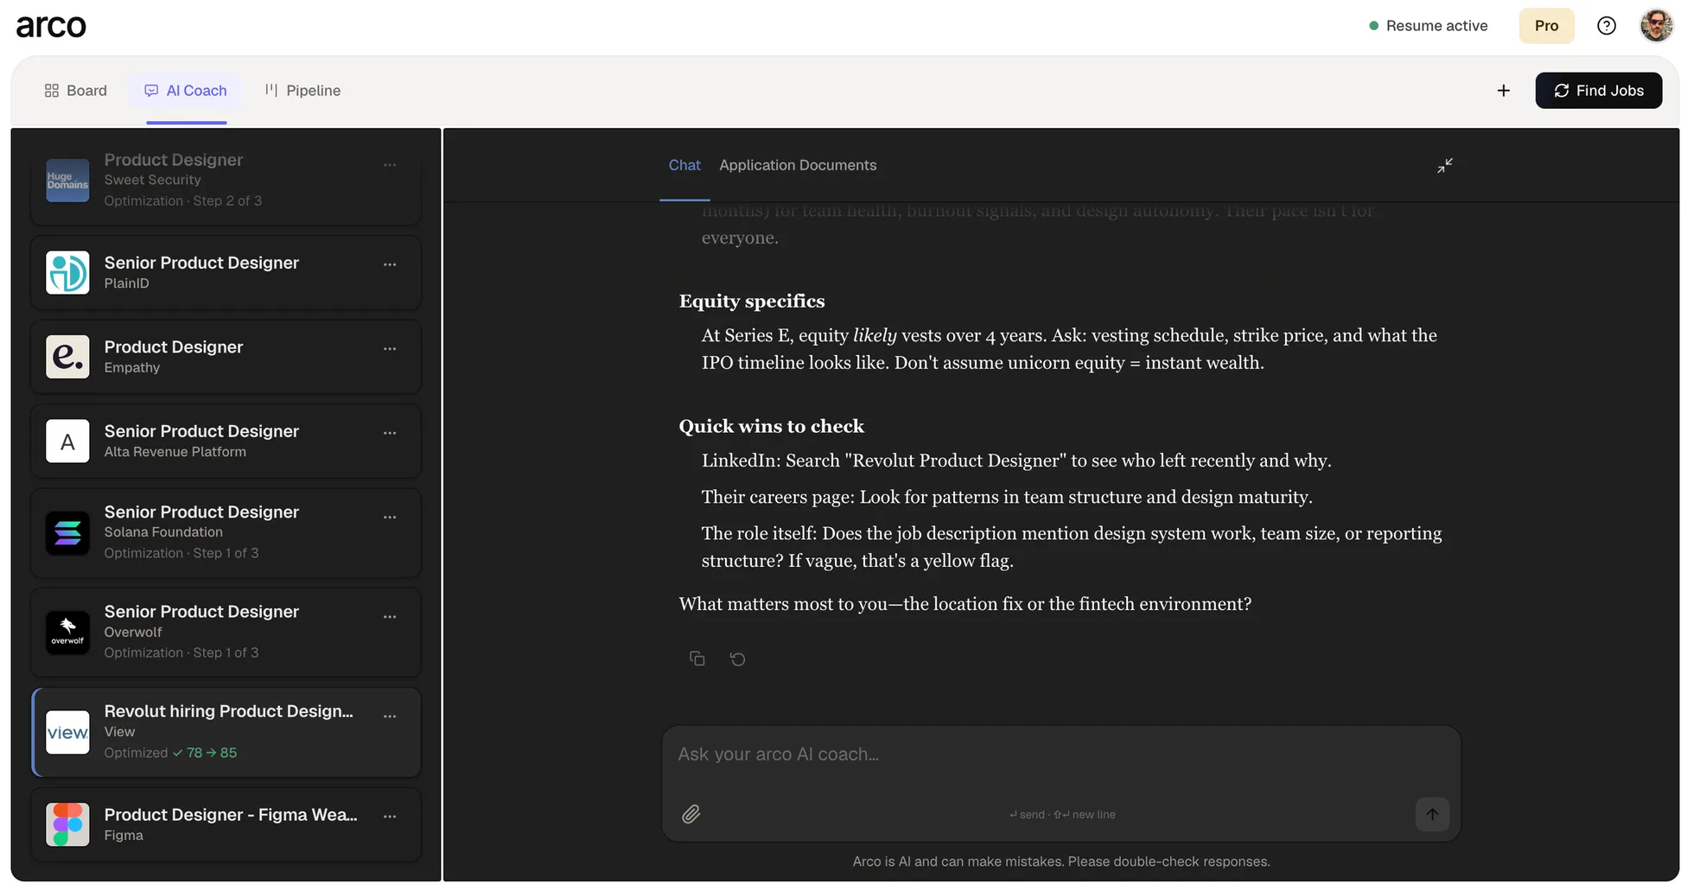The image size is (1687, 890).
Task: Open options menu for PlainID card
Action: (x=390, y=264)
